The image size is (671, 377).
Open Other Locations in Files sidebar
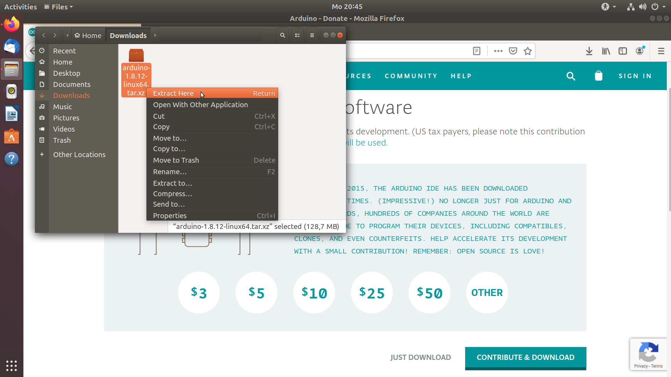tap(77, 155)
